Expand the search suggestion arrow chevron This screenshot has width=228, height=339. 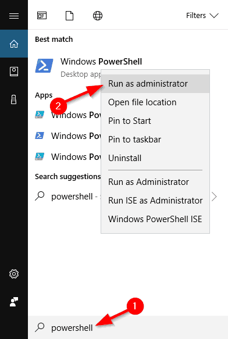tap(214, 197)
